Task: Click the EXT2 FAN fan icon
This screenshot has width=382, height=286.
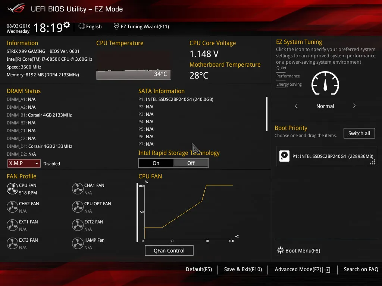Action: [78, 225]
